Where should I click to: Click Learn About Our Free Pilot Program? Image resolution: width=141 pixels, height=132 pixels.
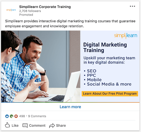pos(110,94)
